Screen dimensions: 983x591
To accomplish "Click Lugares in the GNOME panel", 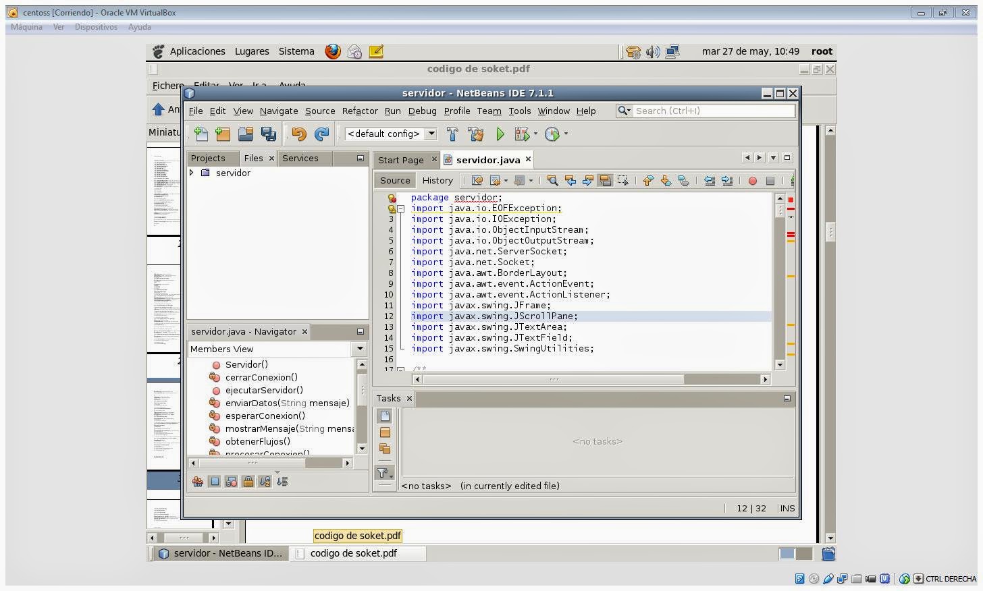I will (252, 51).
